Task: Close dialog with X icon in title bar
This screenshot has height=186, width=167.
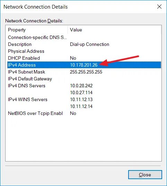Action: click(x=159, y=7)
